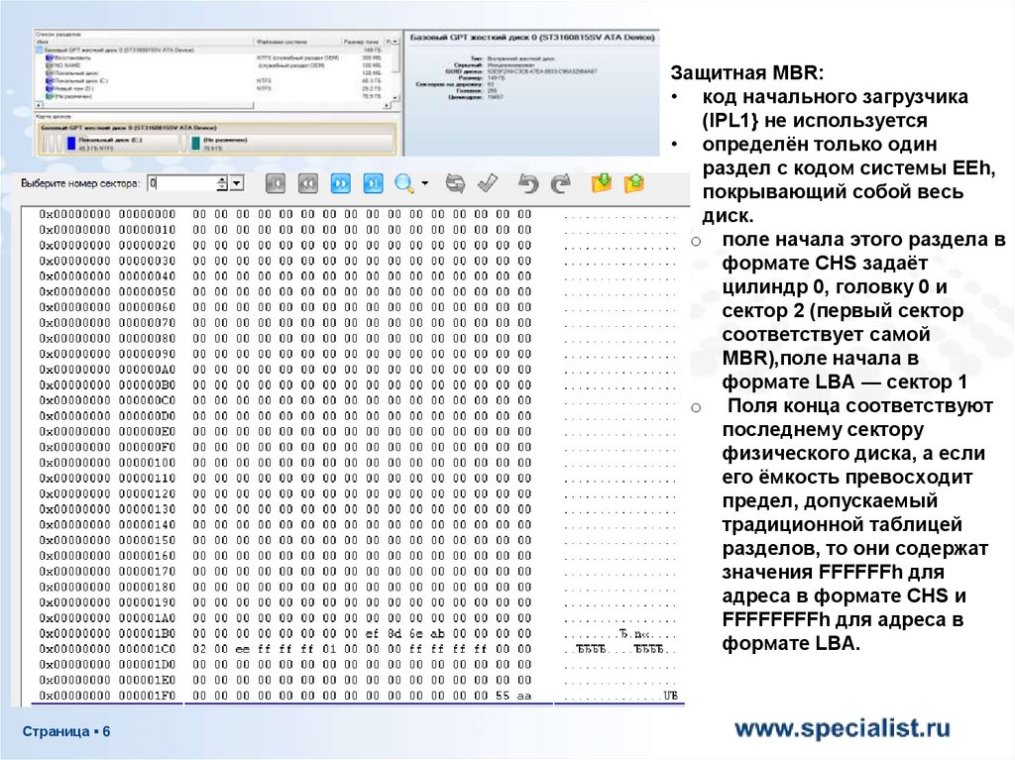Click offset label 000001C0
Viewport: 1015px width, 760px height.
click(147, 649)
